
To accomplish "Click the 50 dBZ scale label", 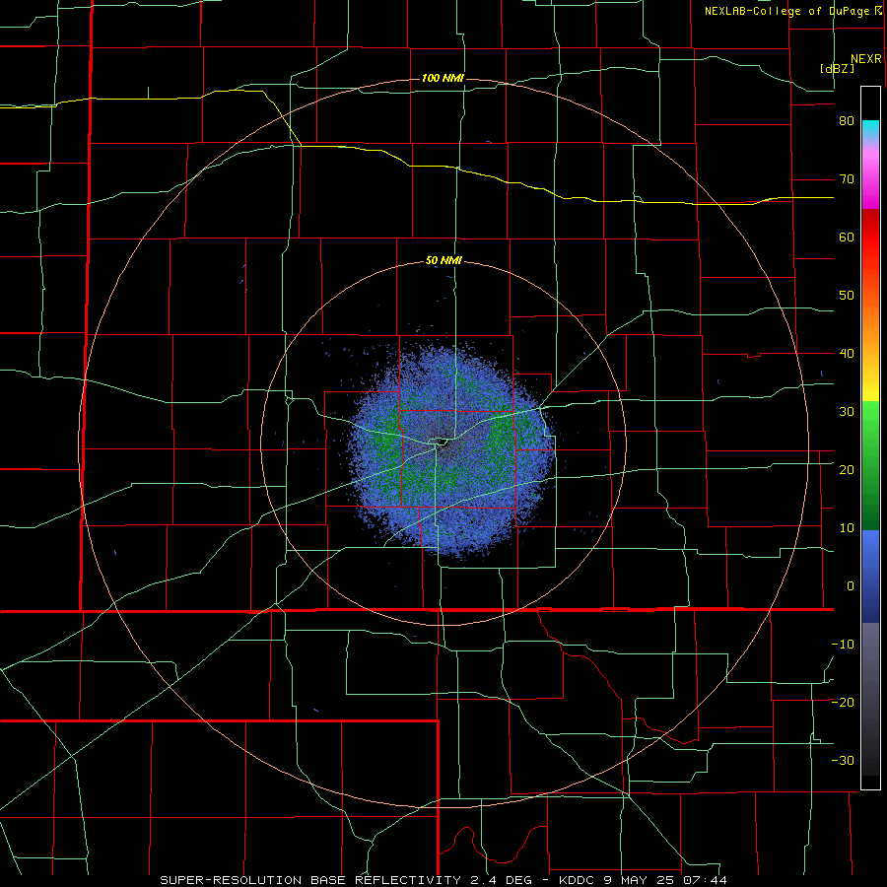I will coord(847,296).
